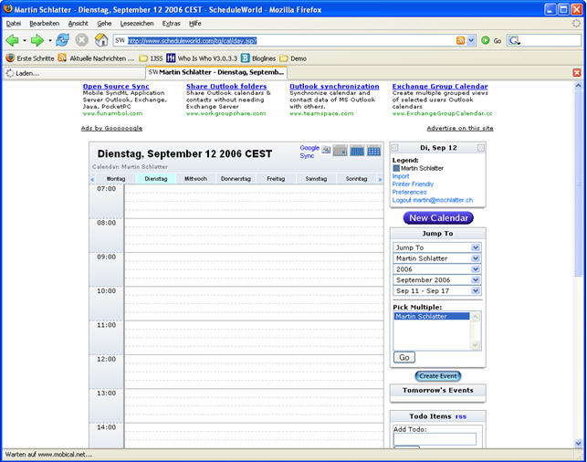Viewport: 587px width, 462px height.
Task: Open the IJSS bookmark folder
Action: click(x=151, y=58)
